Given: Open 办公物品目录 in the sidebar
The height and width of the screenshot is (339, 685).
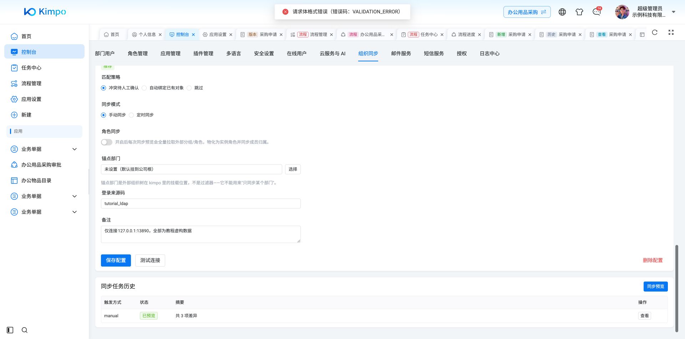Looking at the screenshot, I should pyautogui.click(x=44, y=181).
